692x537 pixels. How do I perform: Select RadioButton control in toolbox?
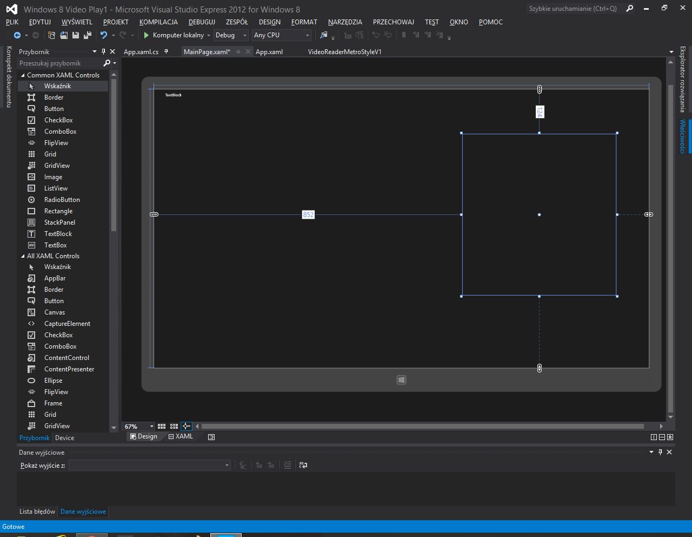[x=63, y=200]
